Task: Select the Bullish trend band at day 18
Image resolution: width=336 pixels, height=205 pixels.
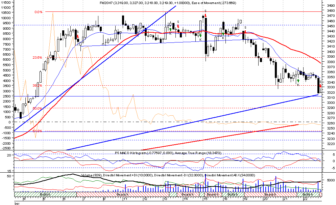Action: [x=233, y=194]
